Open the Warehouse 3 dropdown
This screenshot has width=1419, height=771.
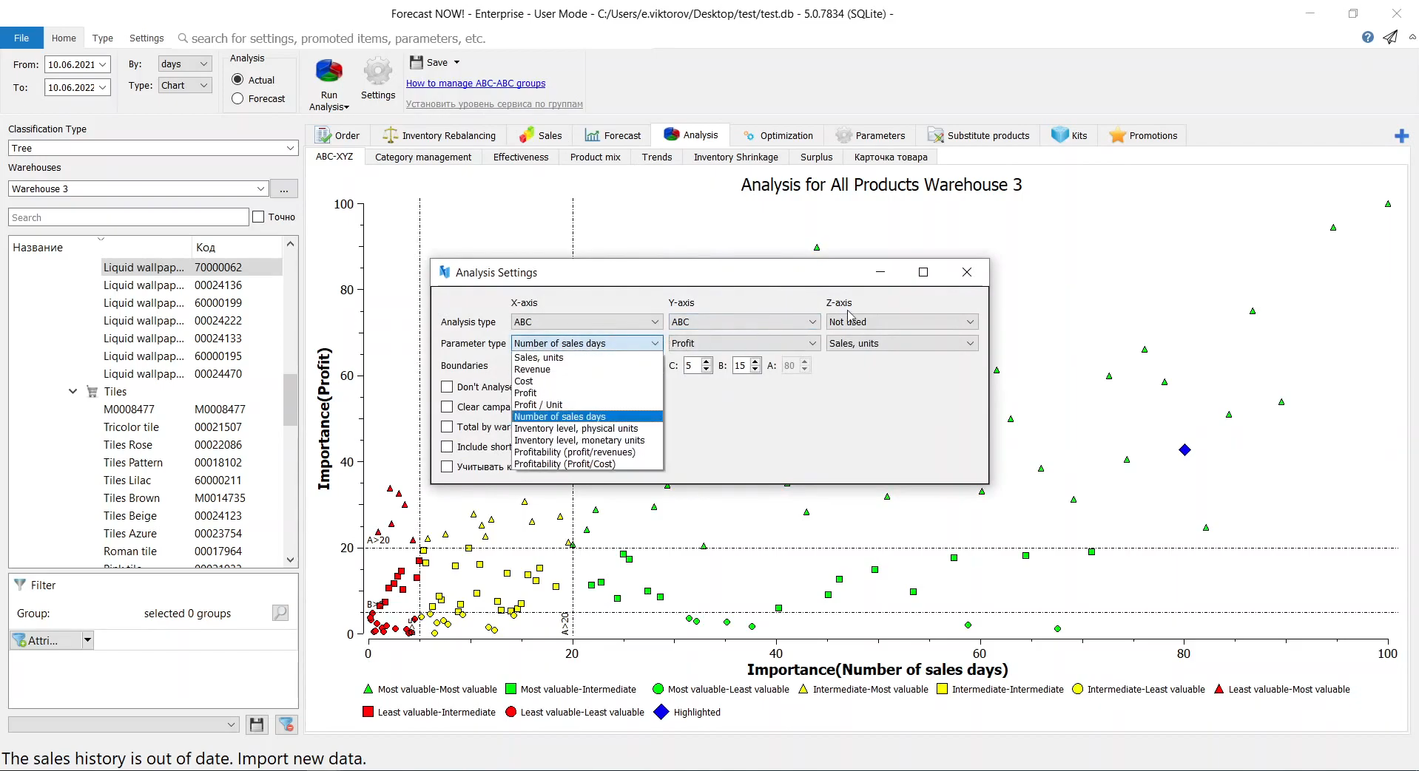click(x=138, y=188)
